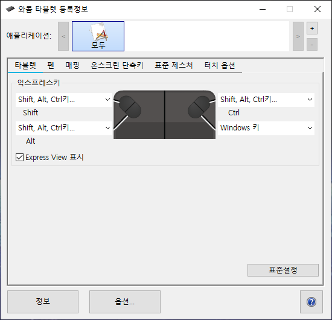Add an application with the plus button

coord(312,28)
